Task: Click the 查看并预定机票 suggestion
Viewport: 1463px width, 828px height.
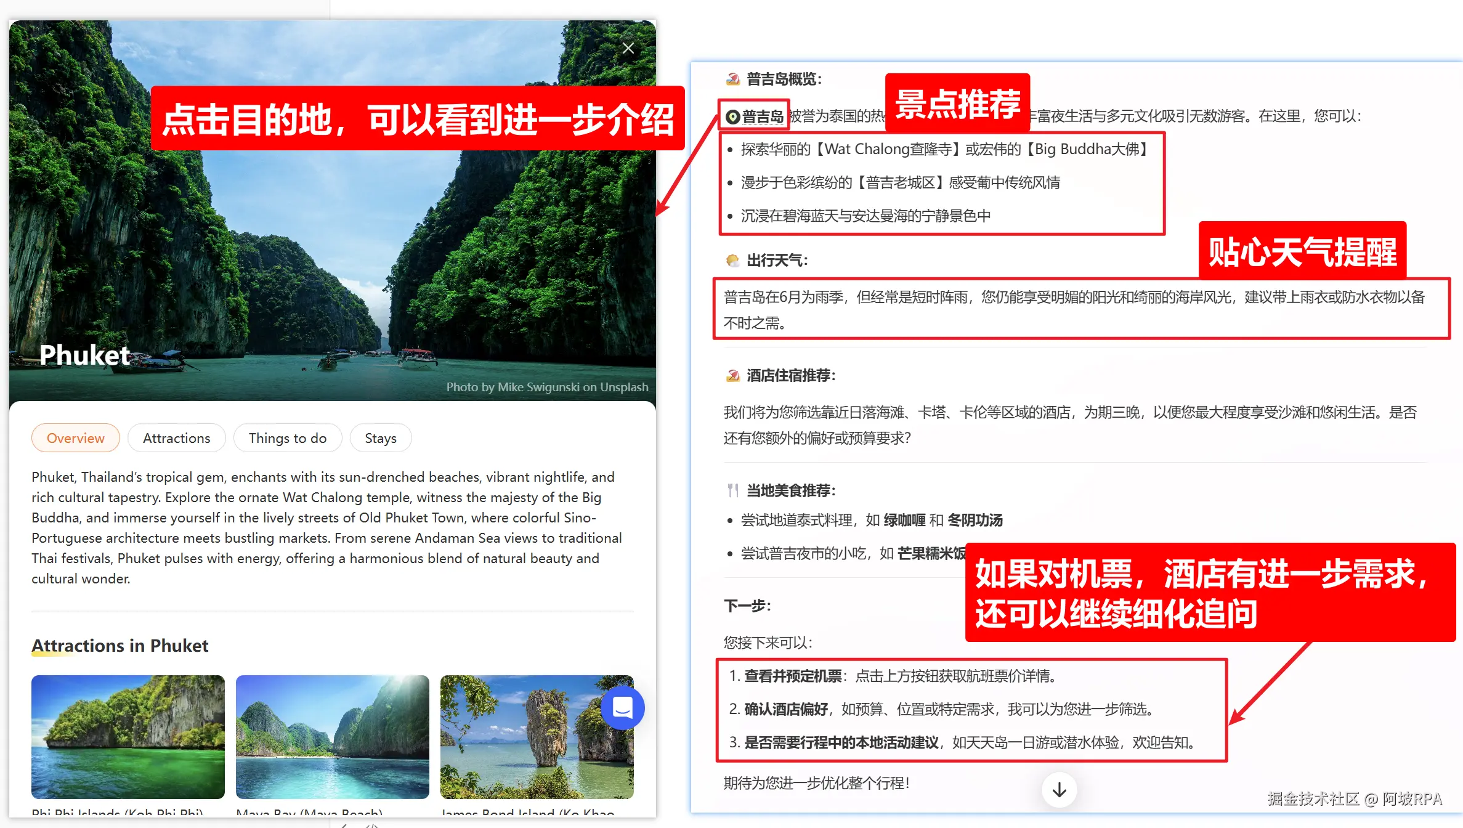Action: [x=793, y=676]
